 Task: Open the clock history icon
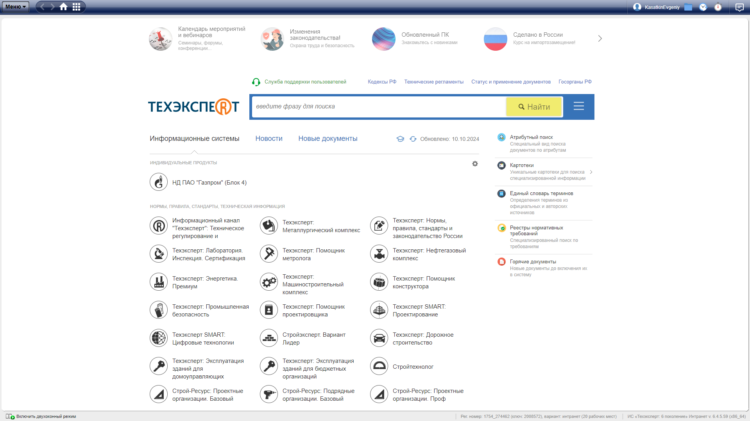coord(703,7)
